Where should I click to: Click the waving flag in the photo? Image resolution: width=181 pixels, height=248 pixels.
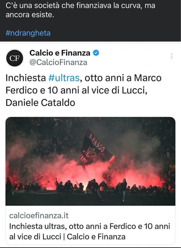(97, 148)
